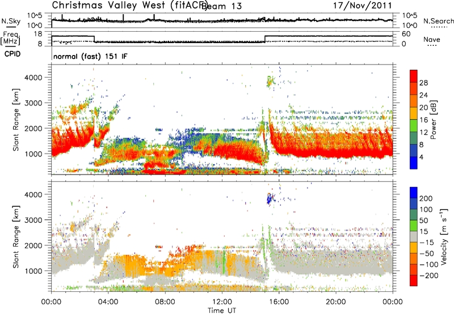This screenshot has height=314, width=454.
Task: Click the '-100' label on Velocity color bar
Action: coord(428,264)
